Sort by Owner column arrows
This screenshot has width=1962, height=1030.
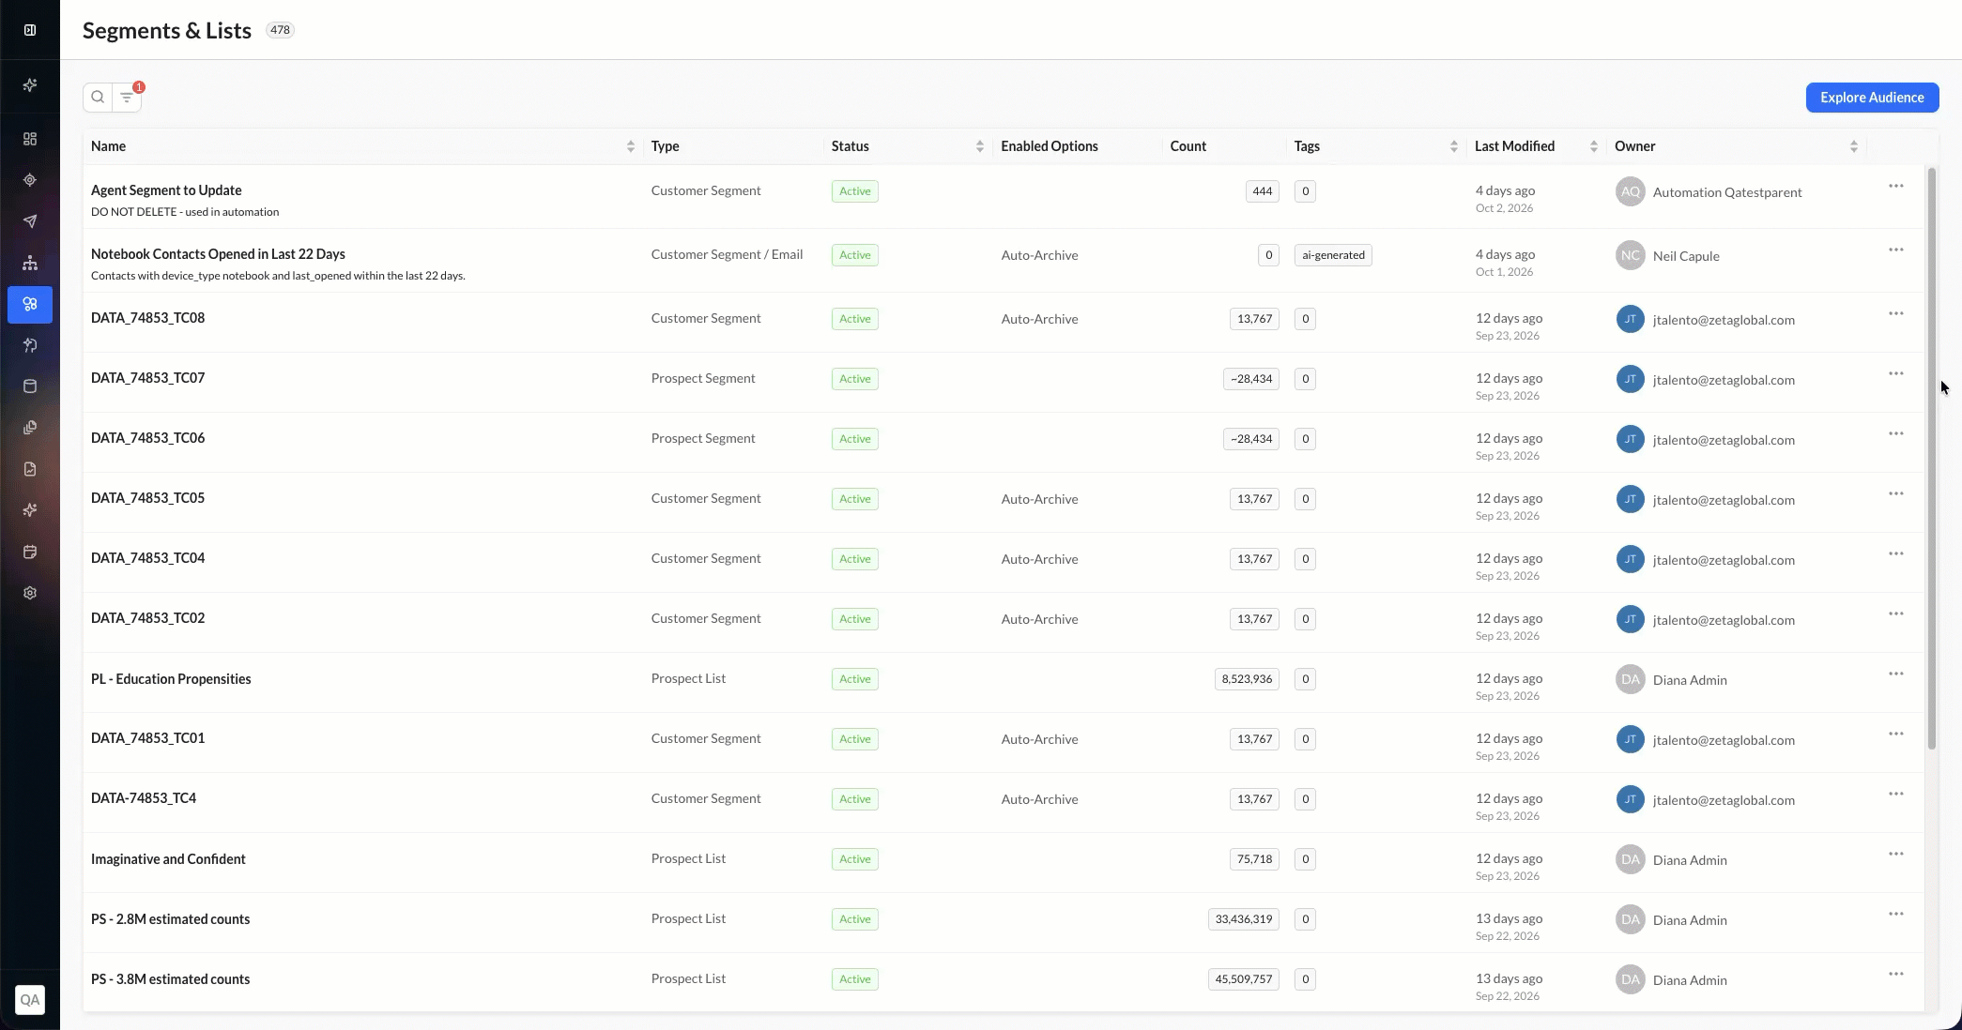point(1854,146)
